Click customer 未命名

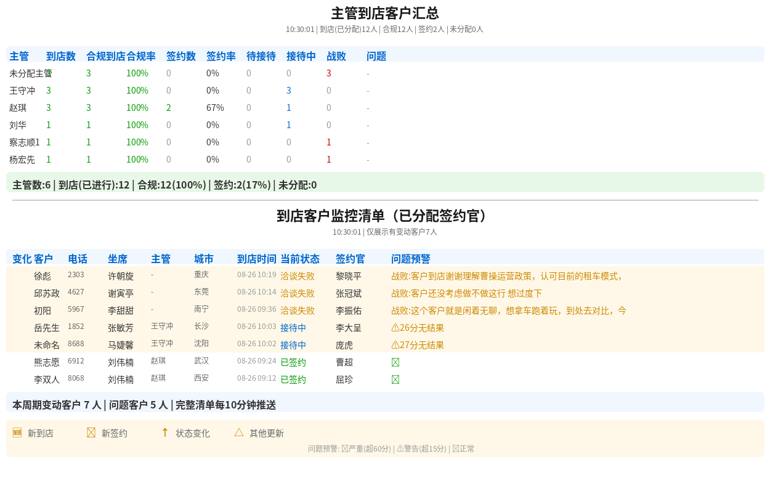click(47, 345)
